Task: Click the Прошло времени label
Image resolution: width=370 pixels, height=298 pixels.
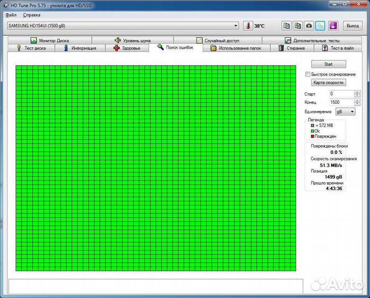Action: (327, 183)
